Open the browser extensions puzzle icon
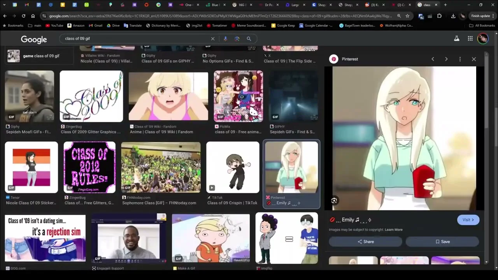The image size is (498, 280). [439, 16]
